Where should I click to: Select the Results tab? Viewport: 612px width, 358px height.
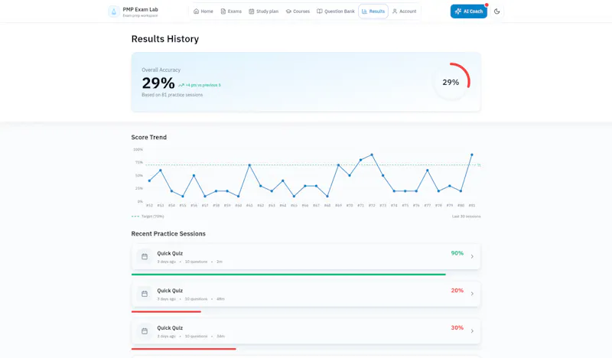[373, 11]
